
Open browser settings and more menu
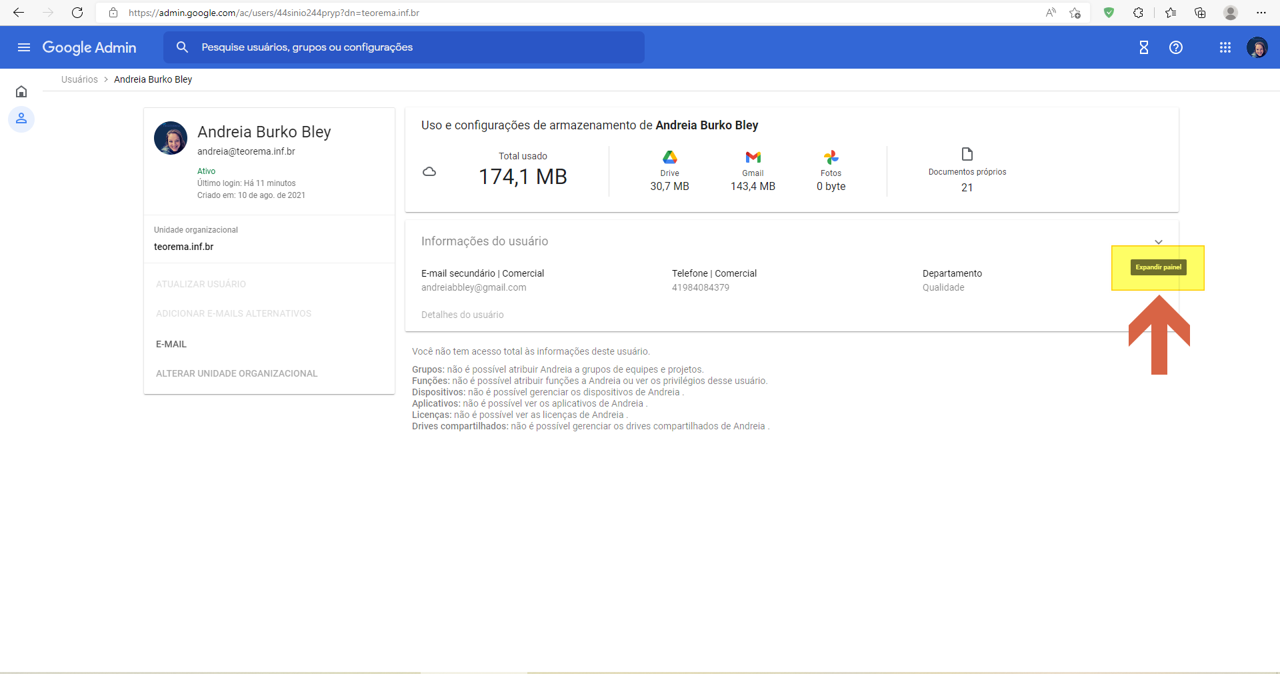(1261, 13)
